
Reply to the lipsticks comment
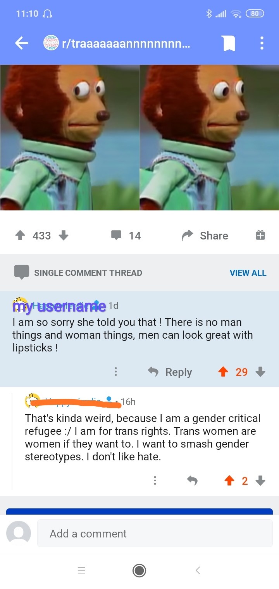(170, 372)
